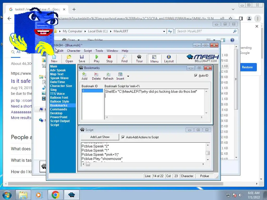Open the Script menu
This screenshot has width=267, height=200.
(88, 51)
